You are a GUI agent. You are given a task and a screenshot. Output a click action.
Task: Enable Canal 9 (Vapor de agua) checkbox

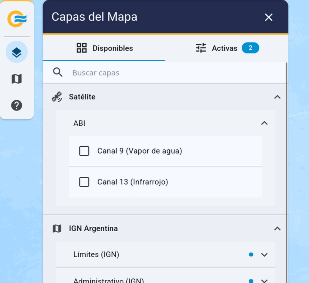(x=84, y=151)
